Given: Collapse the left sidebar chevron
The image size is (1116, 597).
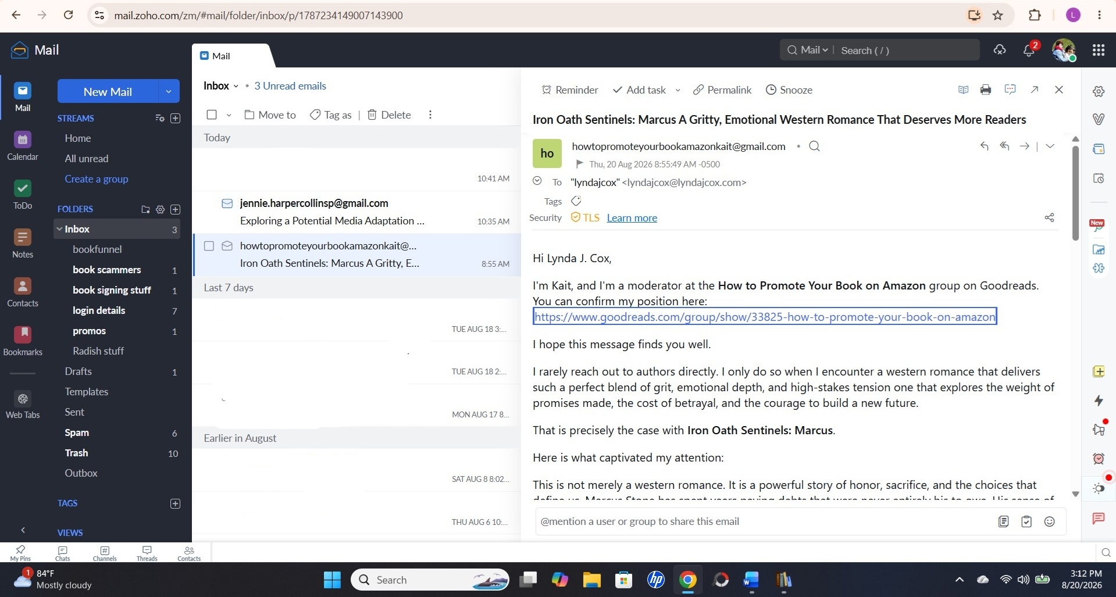Looking at the screenshot, I should (23, 530).
